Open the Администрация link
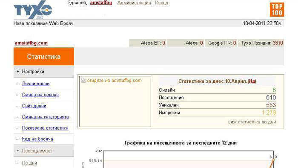 (134, 3)
